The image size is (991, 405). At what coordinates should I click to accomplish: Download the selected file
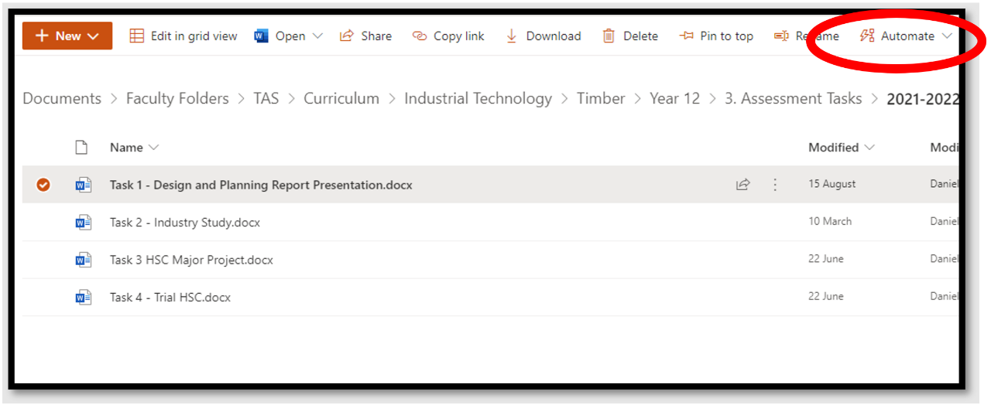(543, 36)
